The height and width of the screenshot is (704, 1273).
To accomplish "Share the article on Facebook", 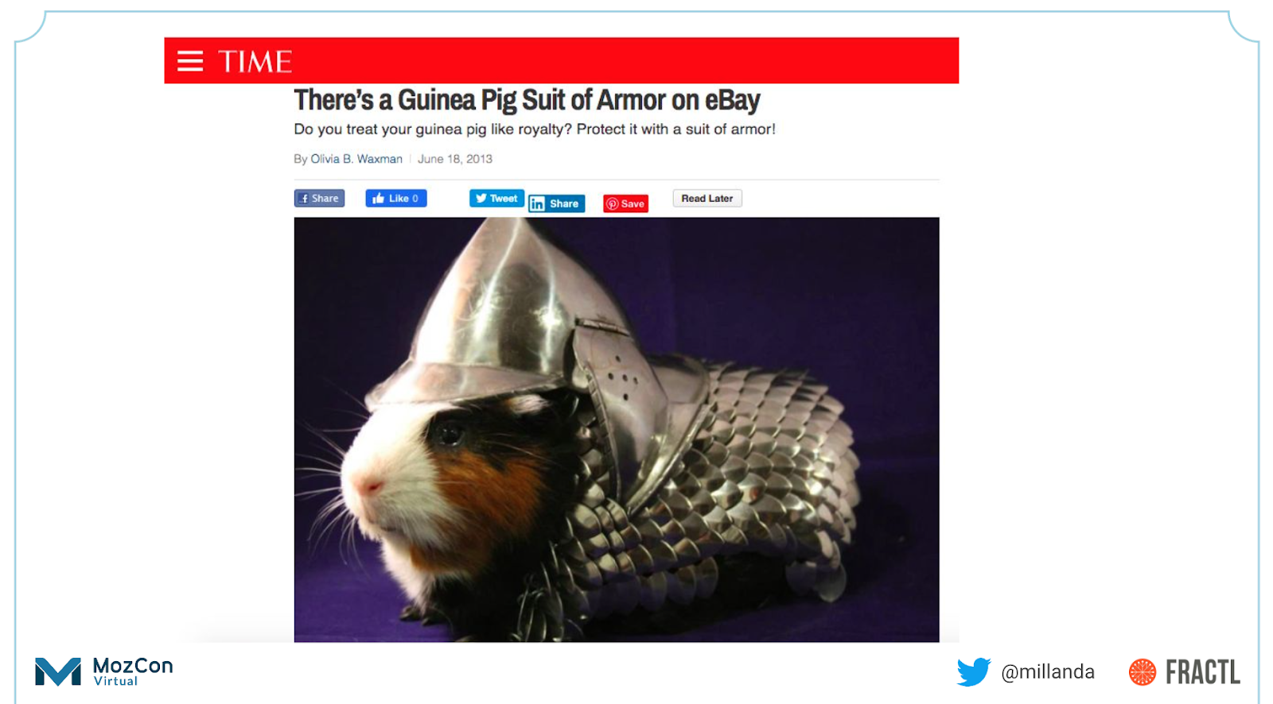I will coord(319,199).
